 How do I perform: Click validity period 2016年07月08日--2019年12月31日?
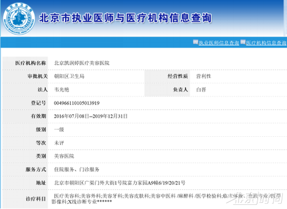click(91, 116)
